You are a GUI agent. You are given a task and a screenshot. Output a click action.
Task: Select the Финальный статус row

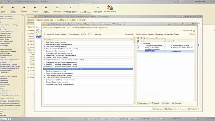(88, 84)
